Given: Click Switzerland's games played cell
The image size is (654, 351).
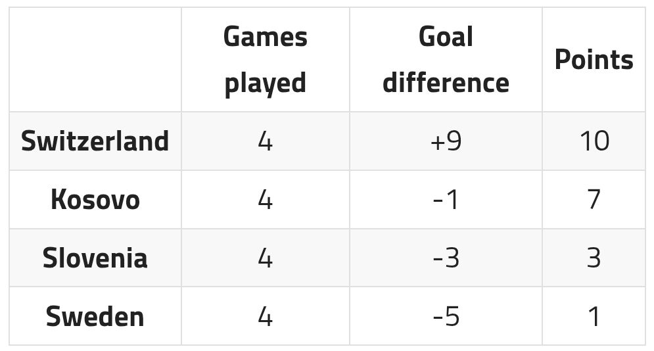Looking at the screenshot, I should point(265,141).
